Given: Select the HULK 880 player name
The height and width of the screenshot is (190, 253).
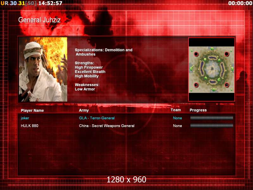Looking at the screenshot, I should (x=29, y=126).
